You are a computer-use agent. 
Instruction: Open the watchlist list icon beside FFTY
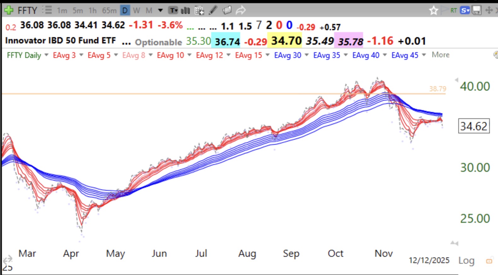[x=47, y=10]
